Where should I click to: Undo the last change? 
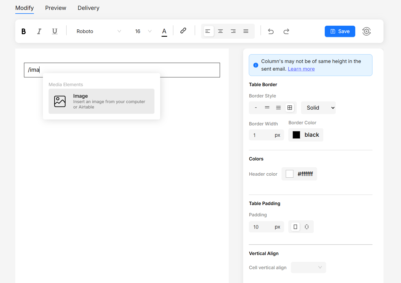point(271,31)
